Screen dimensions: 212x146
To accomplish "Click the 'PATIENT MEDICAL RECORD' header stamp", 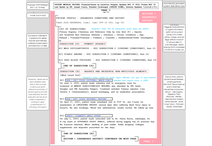I will [106, 6].
